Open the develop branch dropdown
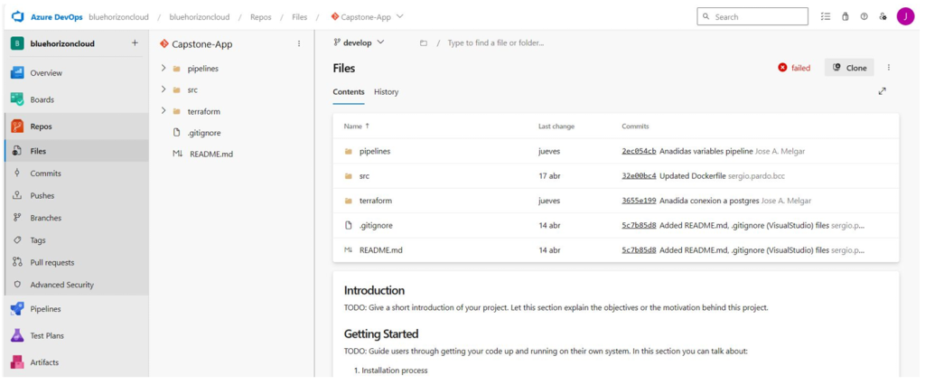This screenshot has height=385, width=925. click(359, 42)
